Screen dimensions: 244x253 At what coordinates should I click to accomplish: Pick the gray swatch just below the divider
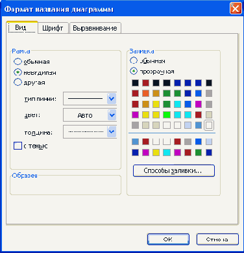[188, 142]
